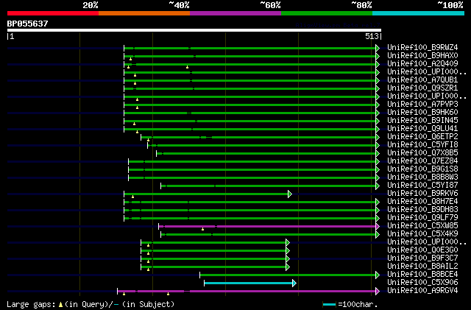Select the UniRef100_B9HK60 label
The width and height of the screenshot is (471, 310).
point(422,112)
